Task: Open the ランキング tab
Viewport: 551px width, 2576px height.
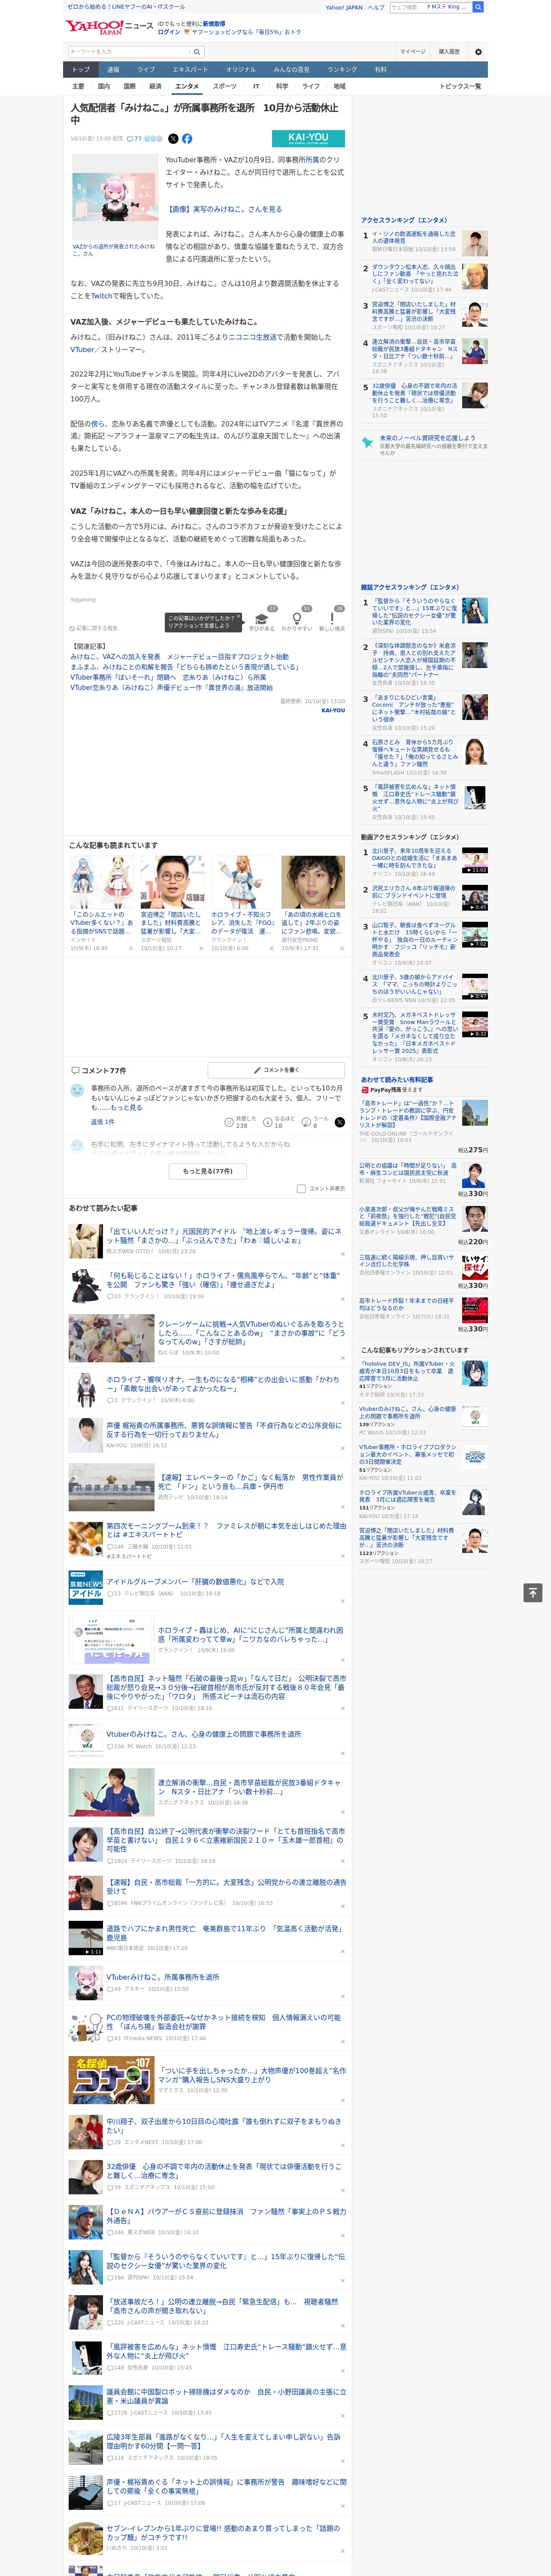Action: tap(342, 70)
